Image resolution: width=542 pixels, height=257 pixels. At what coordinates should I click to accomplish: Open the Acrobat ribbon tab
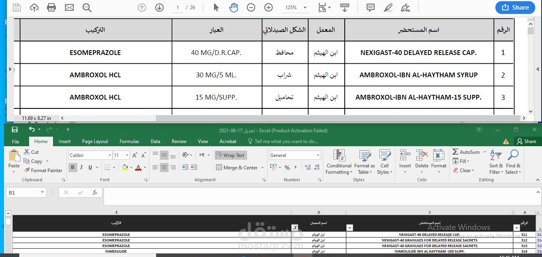click(x=228, y=141)
